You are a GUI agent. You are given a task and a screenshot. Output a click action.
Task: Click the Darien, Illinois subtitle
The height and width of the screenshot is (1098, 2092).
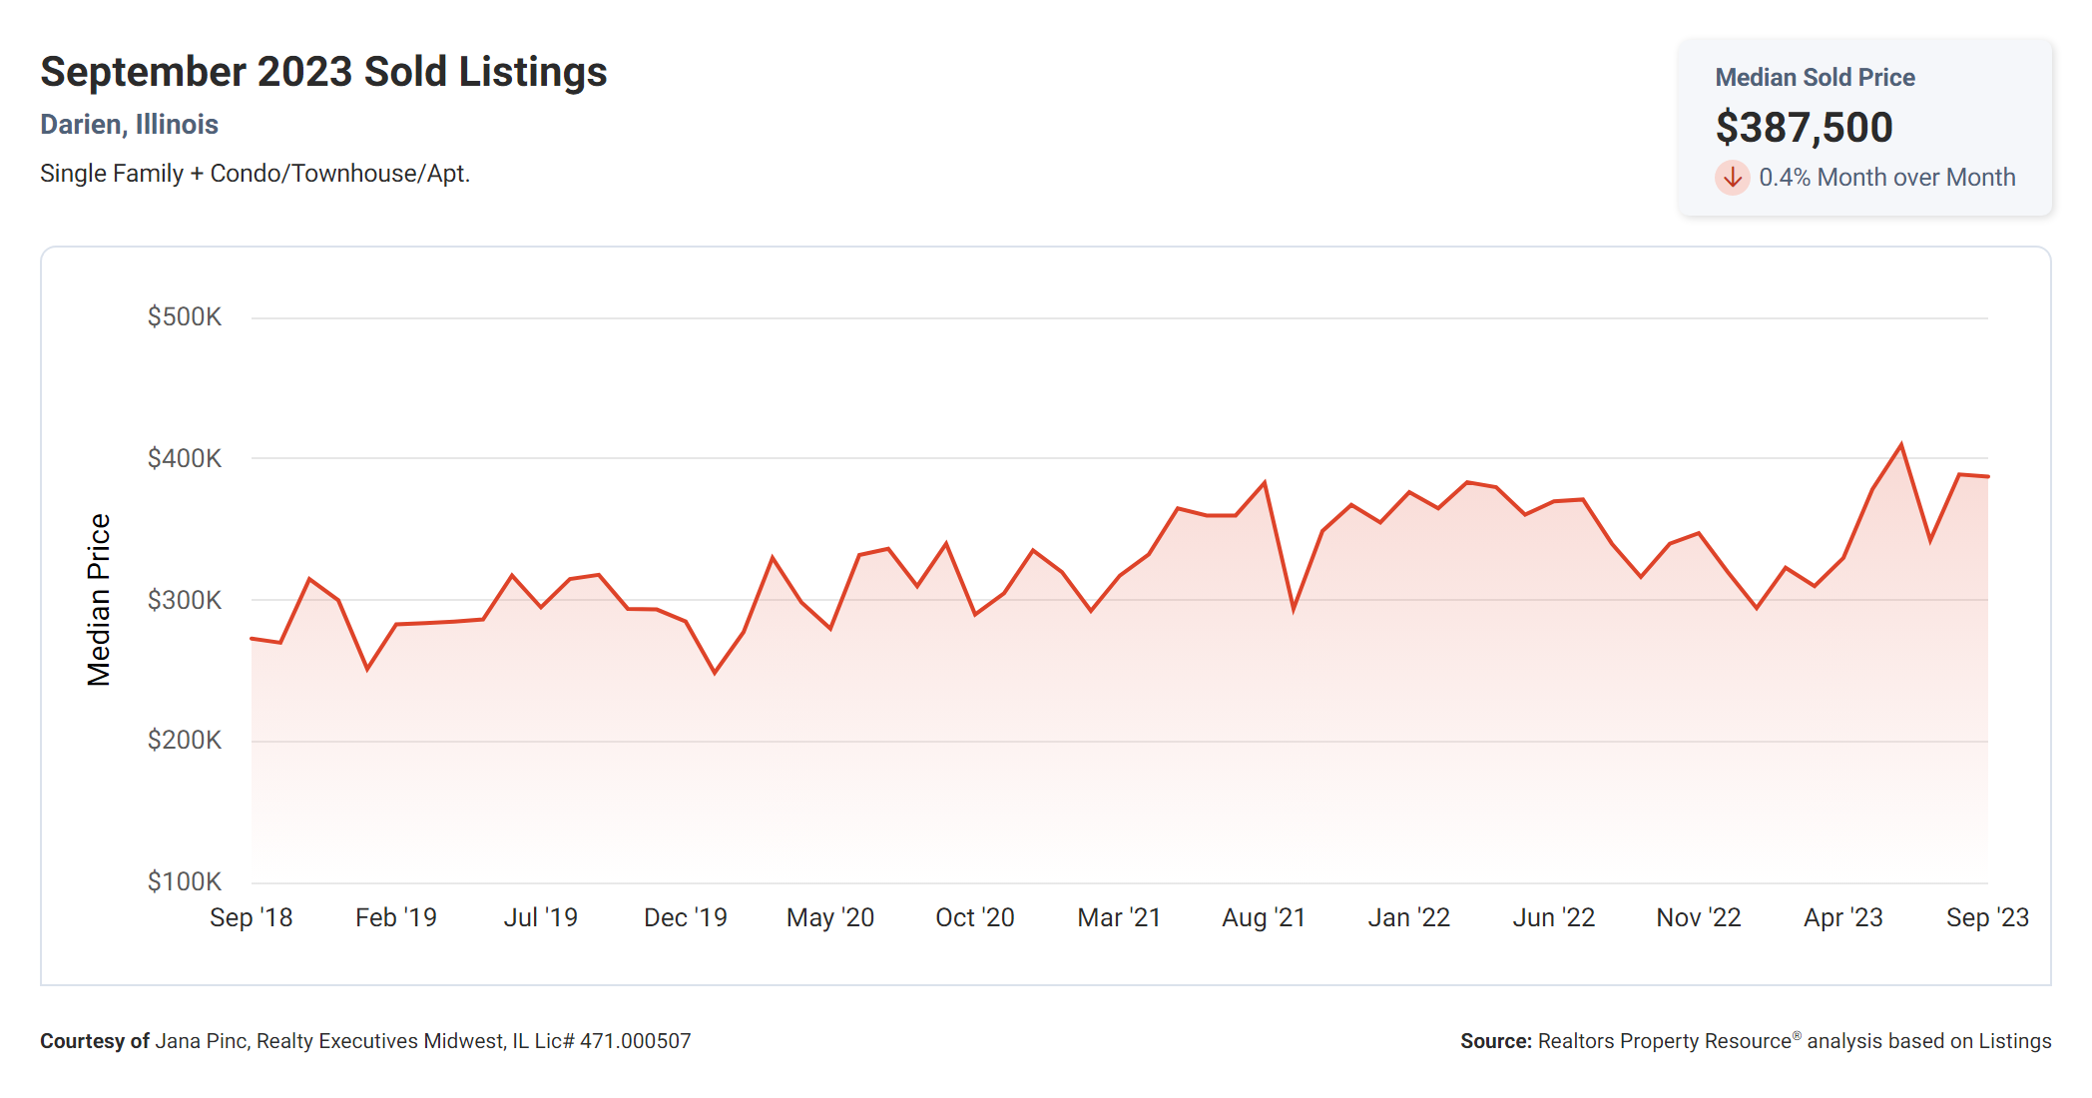[x=129, y=125]
